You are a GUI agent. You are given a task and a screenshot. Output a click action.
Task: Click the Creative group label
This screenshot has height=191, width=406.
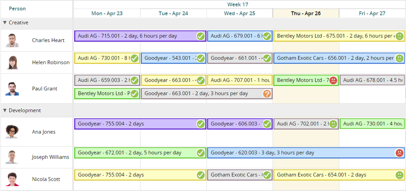tap(18, 23)
